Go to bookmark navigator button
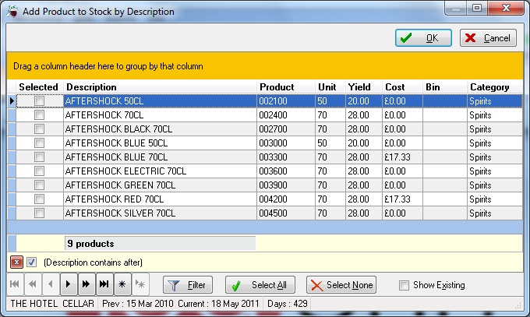This screenshot has width=530, height=317. pyautogui.click(x=140, y=284)
